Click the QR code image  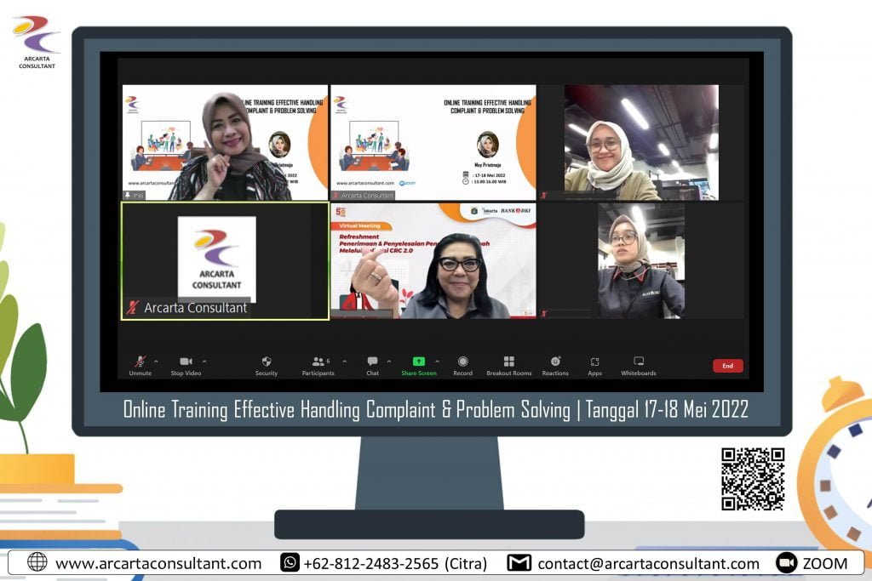pyautogui.click(x=753, y=479)
